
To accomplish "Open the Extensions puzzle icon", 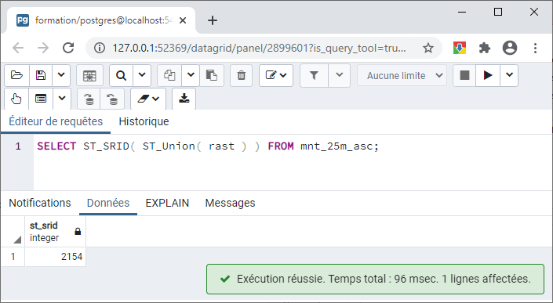I will tap(485, 48).
